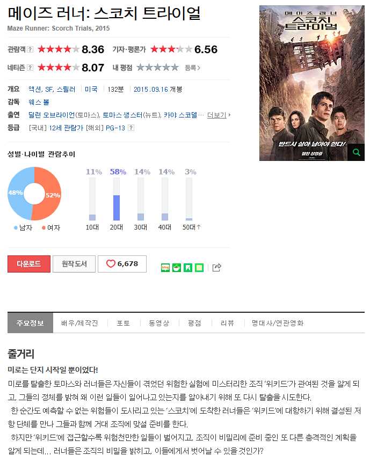Set my rating on 내 평점 stars
This screenshot has height=463, width=377.
pos(157,68)
